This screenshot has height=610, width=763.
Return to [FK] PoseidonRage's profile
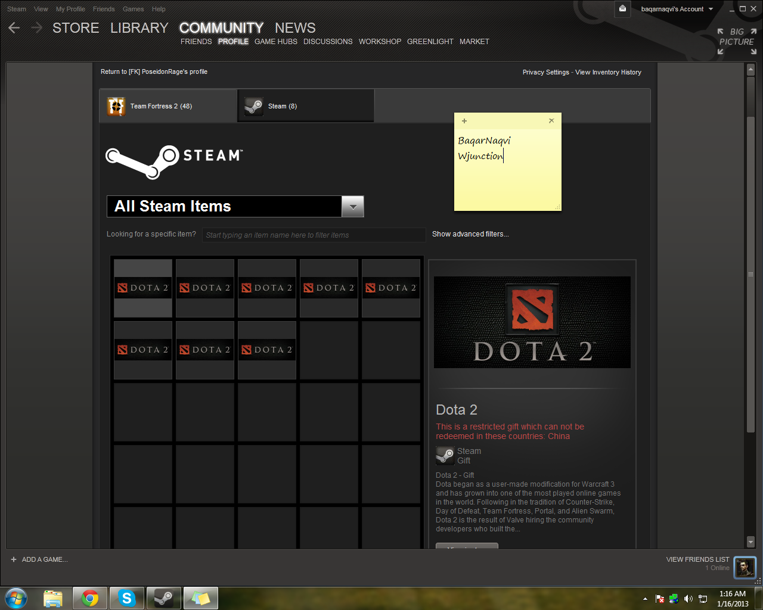point(154,71)
